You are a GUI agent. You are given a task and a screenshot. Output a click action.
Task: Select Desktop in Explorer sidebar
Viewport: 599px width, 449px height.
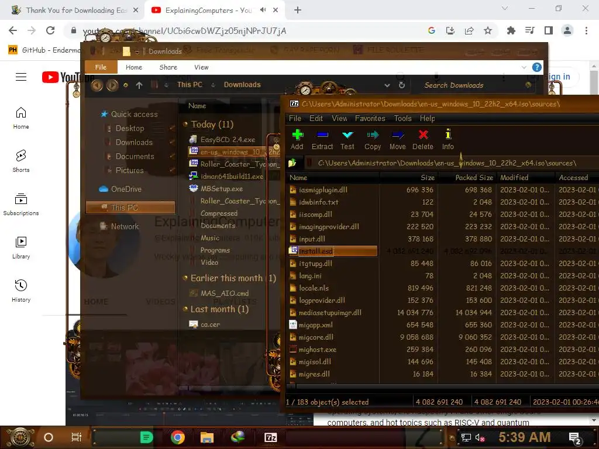pyautogui.click(x=130, y=128)
